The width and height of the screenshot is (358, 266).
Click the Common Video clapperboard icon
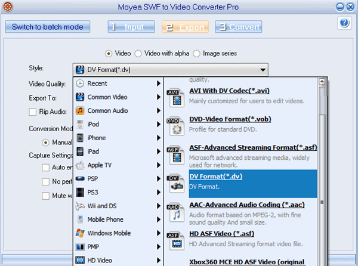click(x=80, y=97)
